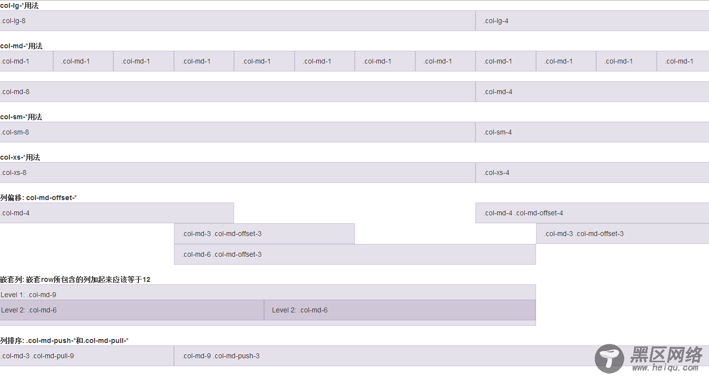Select the un-offset .col-md-4 block
Viewport: 709px width, 376px height.
[x=117, y=213]
